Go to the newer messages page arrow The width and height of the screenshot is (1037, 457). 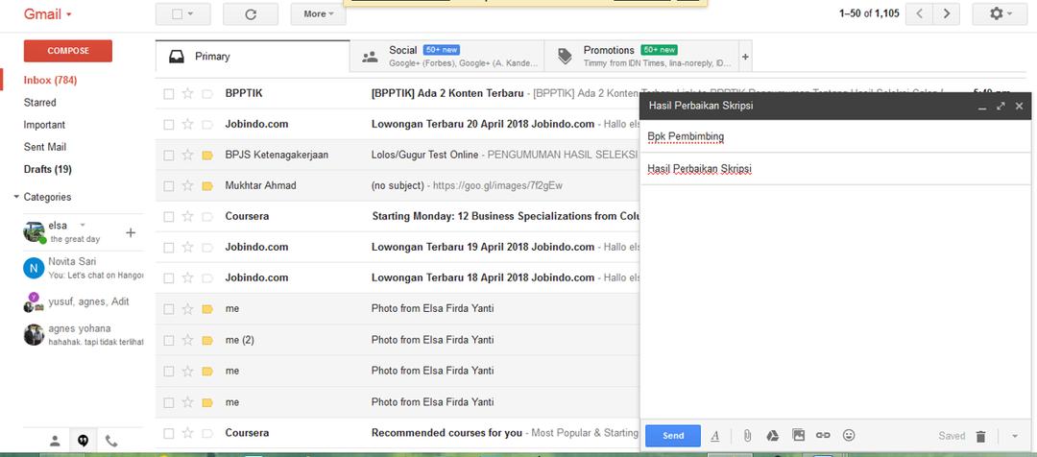(919, 13)
